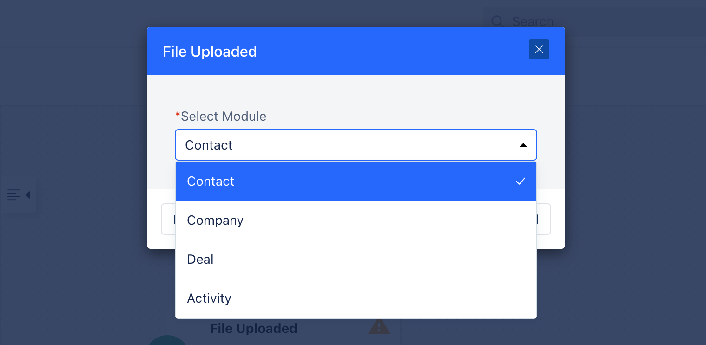Click the sidebar collapse left-pointing arrow
This screenshot has height=345, width=706.
pyautogui.click(x=27, y=195)
